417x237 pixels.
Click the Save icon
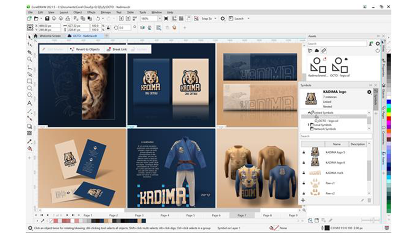pyautogui.click(x=47, y=18)
